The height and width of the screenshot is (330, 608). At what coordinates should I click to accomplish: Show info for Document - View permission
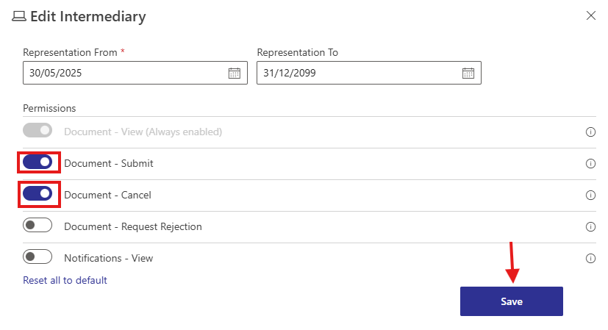click(590, 132)
